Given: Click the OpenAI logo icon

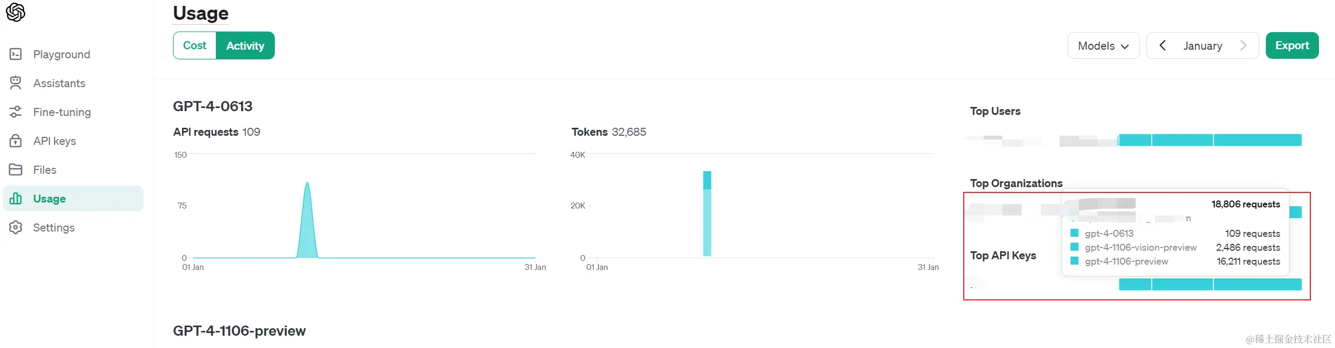Looking at the screenshot, I should pyautogui.click(x=16, y=12).
